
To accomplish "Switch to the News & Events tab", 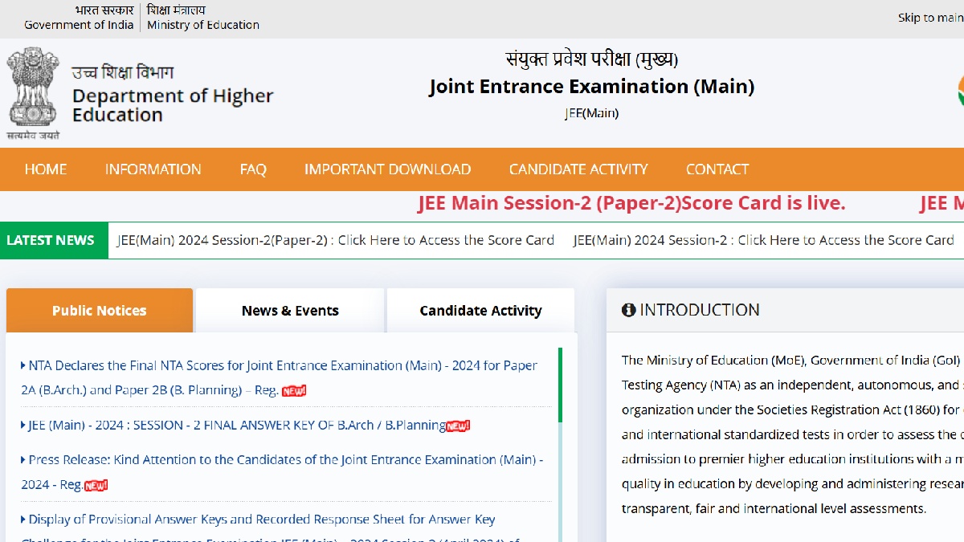I will tap(290, 311).
